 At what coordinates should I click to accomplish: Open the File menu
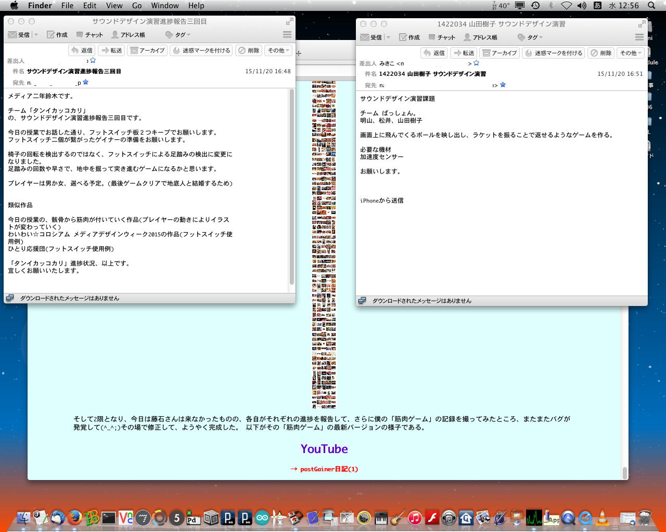pos(67,6)
